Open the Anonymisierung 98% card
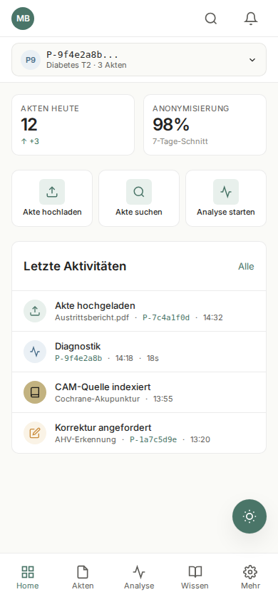This screenshot has width=278, height=602. pos(205,125)
